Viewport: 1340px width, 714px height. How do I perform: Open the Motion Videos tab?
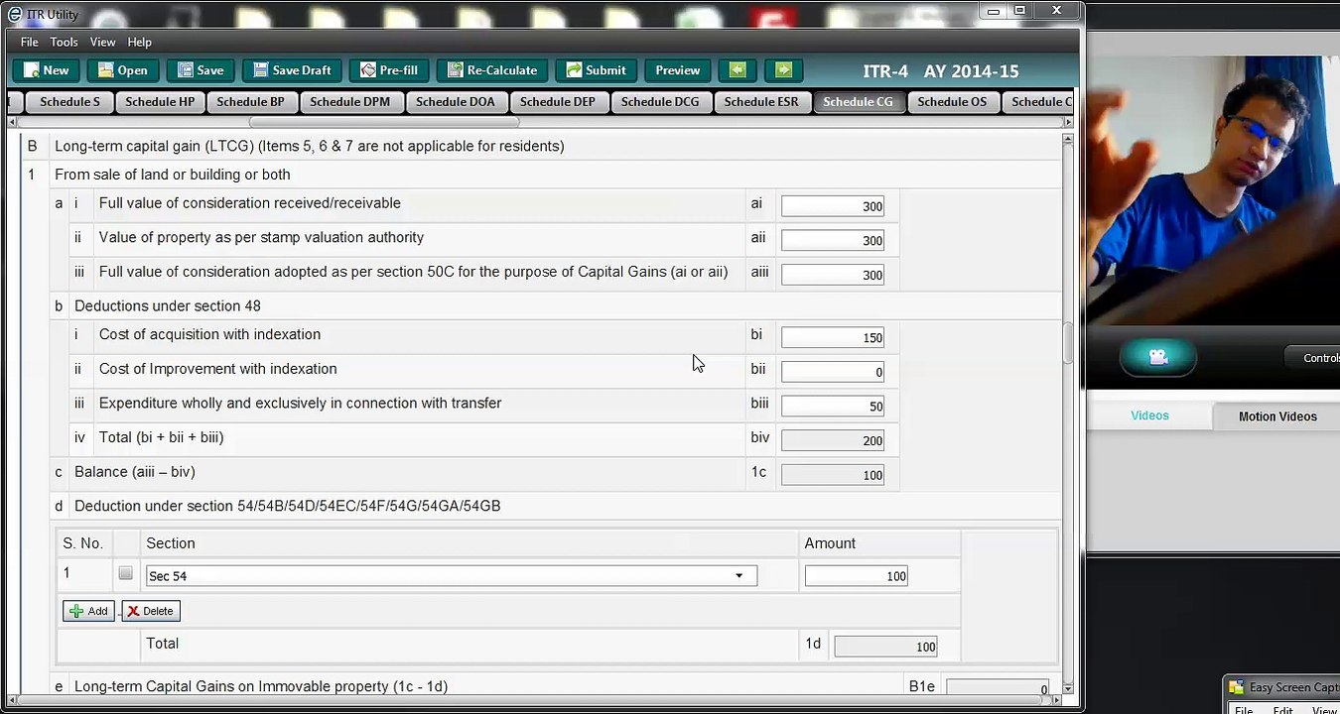(1277, 416)
